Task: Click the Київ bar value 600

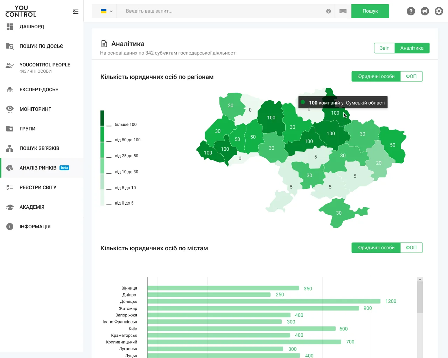Action: tap(344, 329)
